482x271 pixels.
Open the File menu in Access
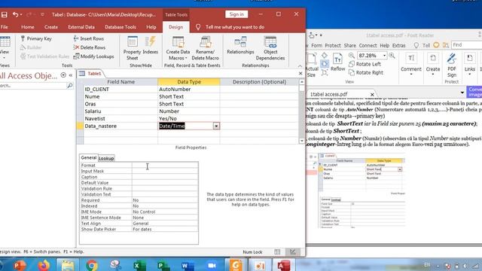coord(5,27)
